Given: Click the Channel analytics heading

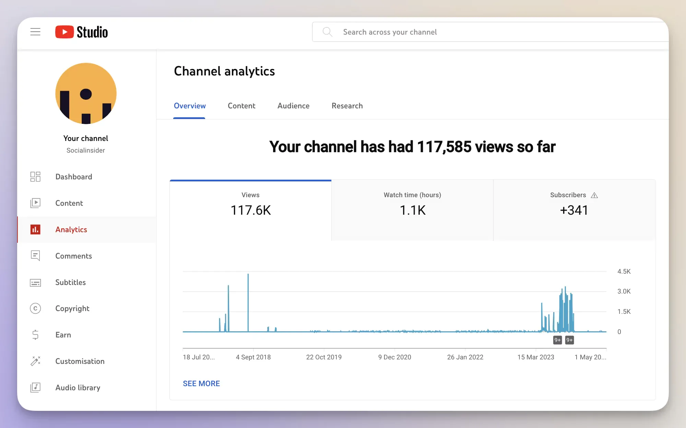Looking at the screenshot, I should coord(224,71).
